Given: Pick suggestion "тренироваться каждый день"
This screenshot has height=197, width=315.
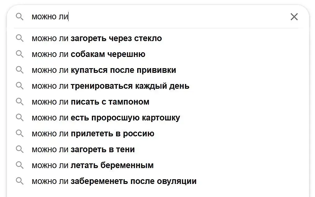Looking at the screenshot, I should coord(110,86).
